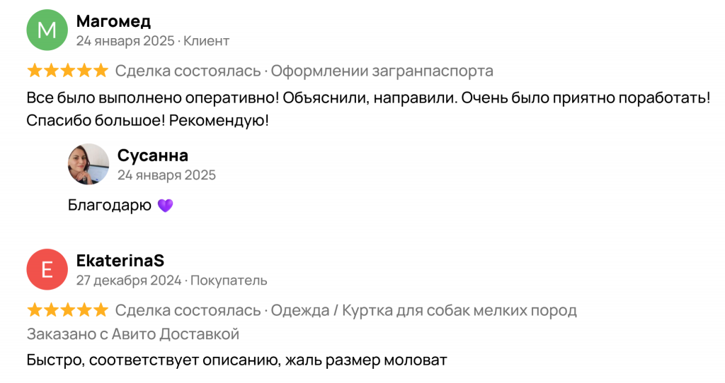Click Магомед's green M avatar

pos(46,30)
